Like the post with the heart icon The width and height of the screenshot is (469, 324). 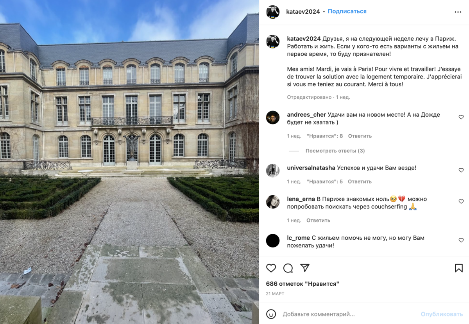click(x=271, y=268)
